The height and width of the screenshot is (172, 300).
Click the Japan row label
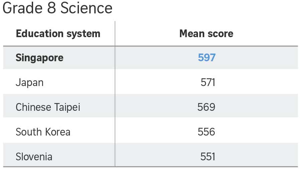coord(29,82)
